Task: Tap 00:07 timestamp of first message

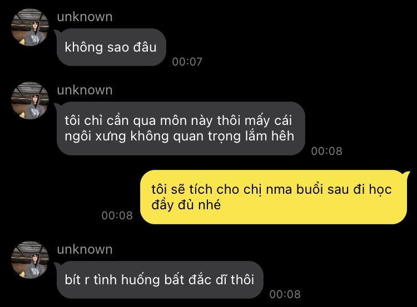Action: (187, 62)
